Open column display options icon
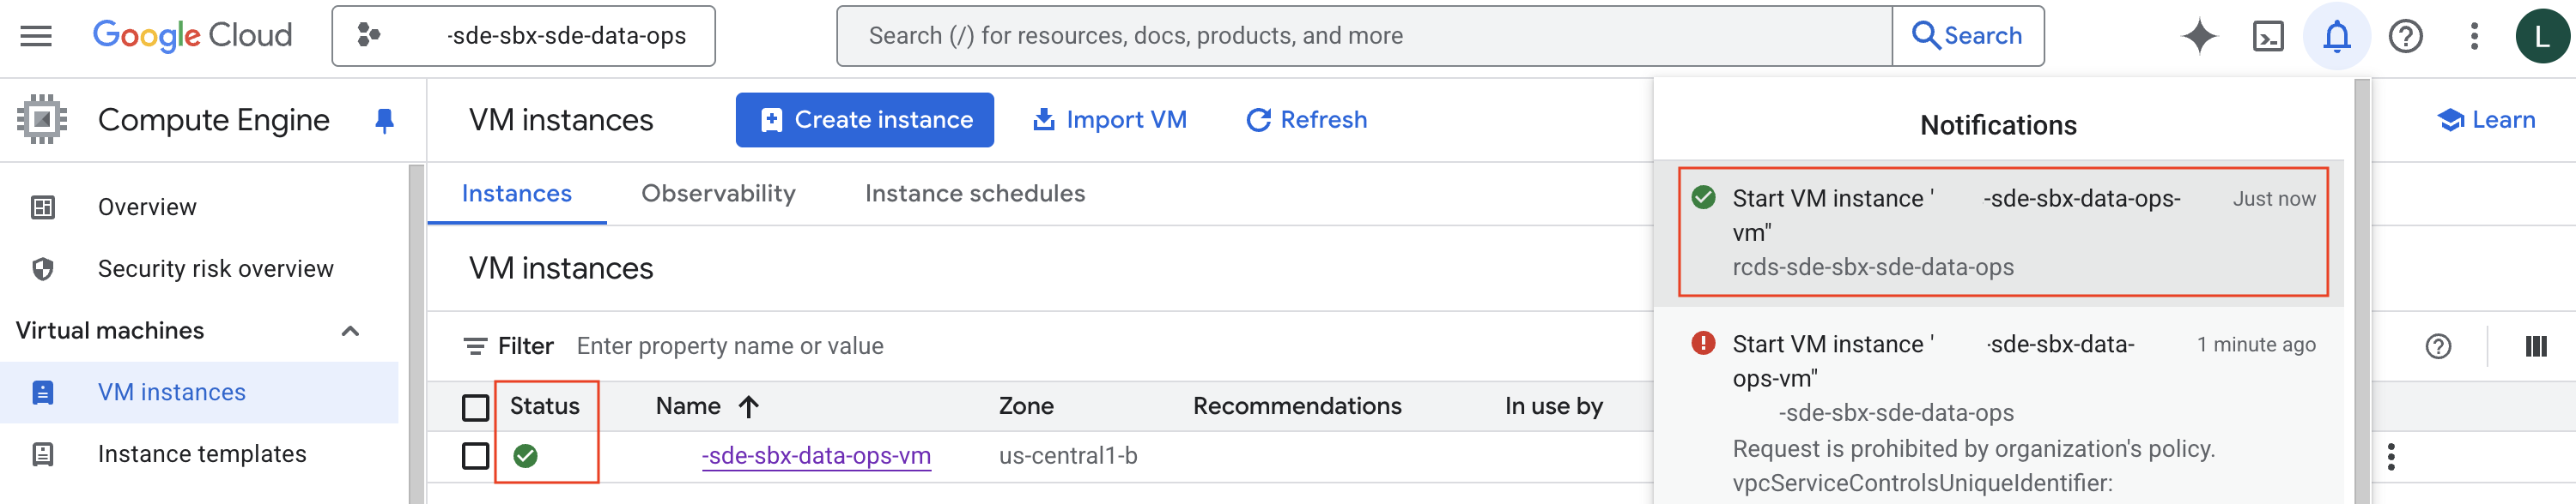The image size is (2576, 504). point(2535,346)
